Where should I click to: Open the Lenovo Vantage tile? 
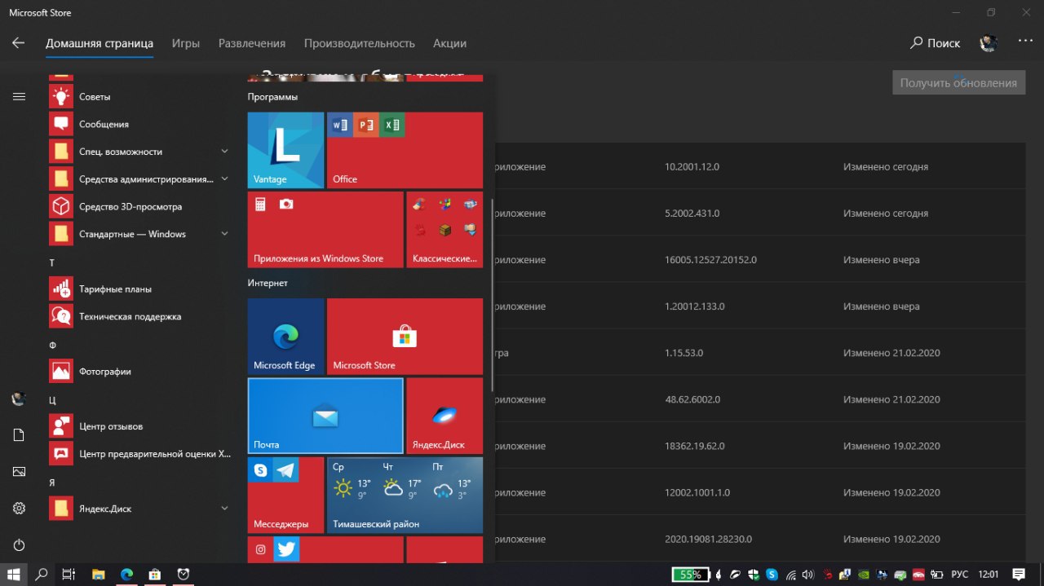[x=285, y=151]
